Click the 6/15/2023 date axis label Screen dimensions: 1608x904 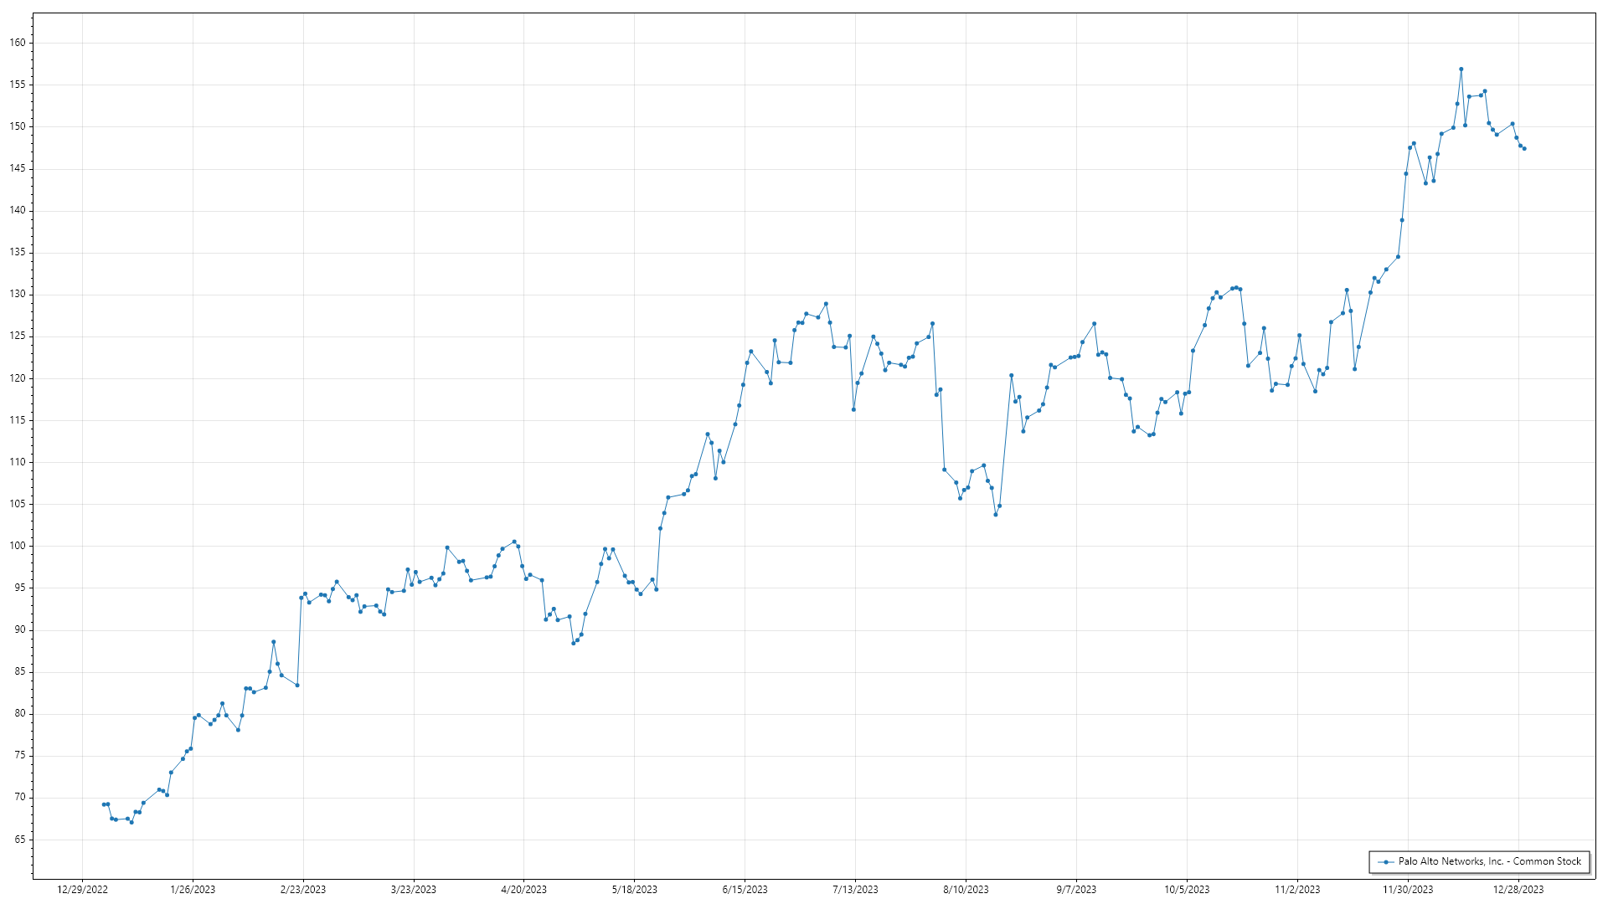point(745,890)
